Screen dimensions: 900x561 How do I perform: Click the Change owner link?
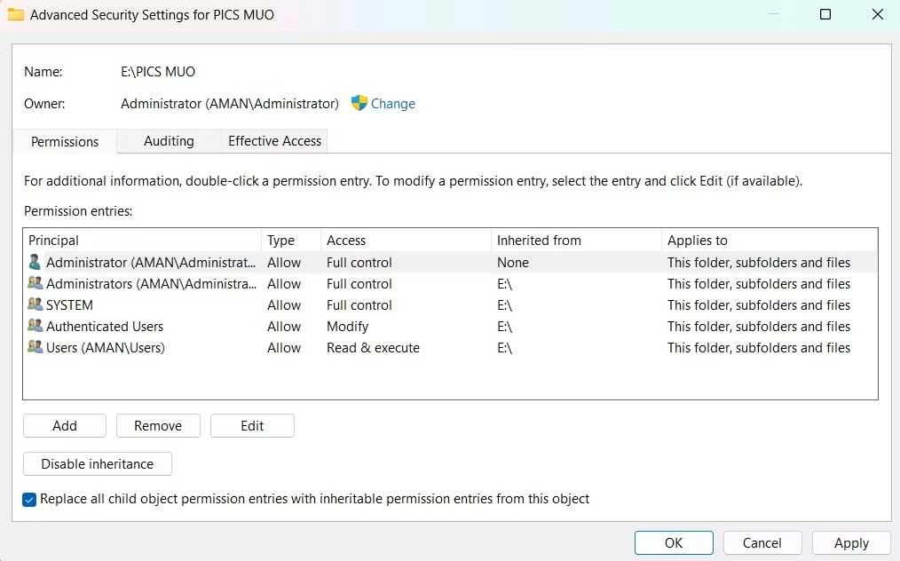click(393, 104)
